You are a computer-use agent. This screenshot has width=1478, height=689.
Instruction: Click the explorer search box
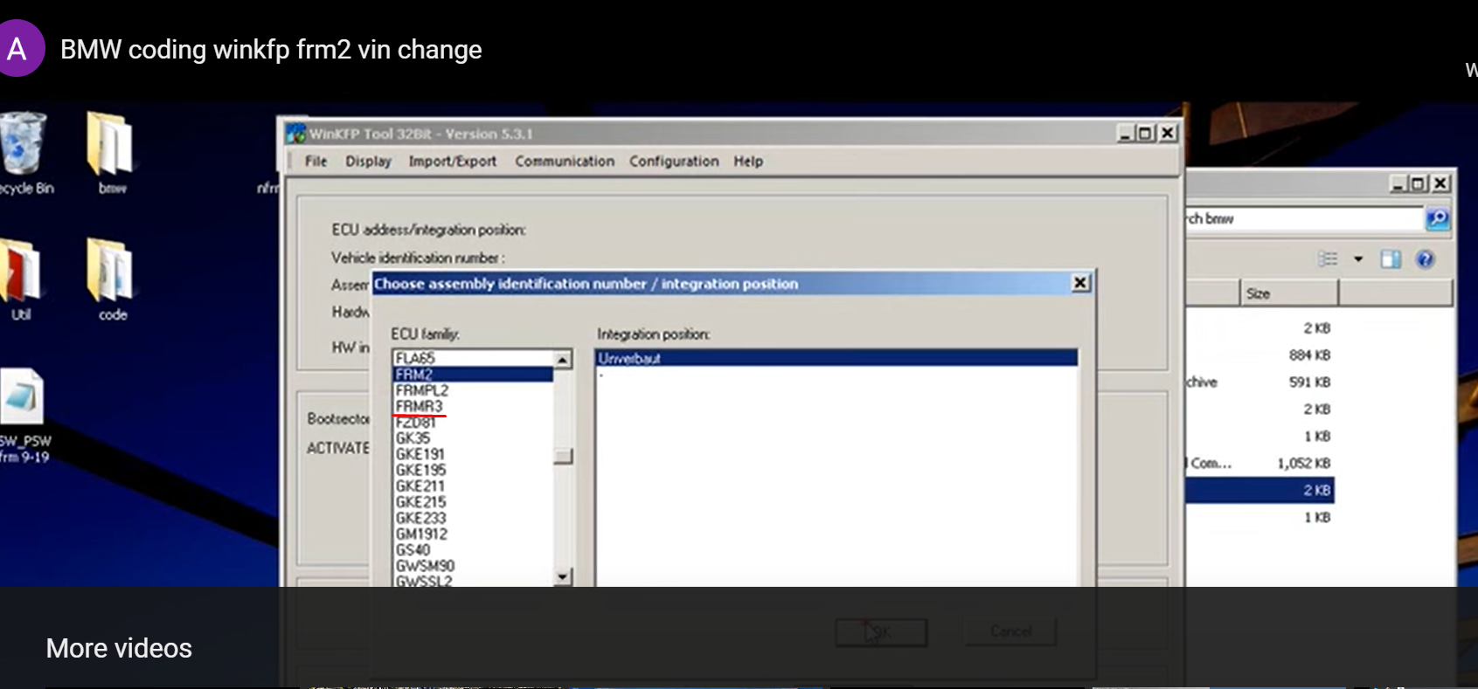pyautogui.click(x=1304, y=218)
